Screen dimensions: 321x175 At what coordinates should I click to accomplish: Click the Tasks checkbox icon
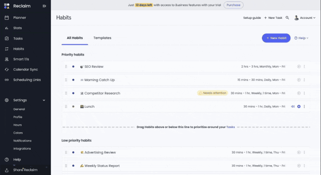(x=7, y=39)
